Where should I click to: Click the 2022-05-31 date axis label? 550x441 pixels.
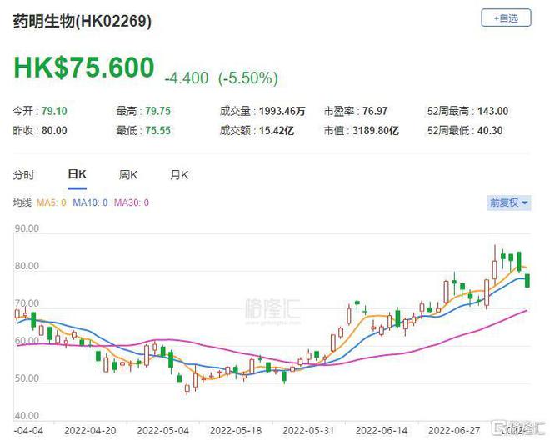tap(308, 430)
